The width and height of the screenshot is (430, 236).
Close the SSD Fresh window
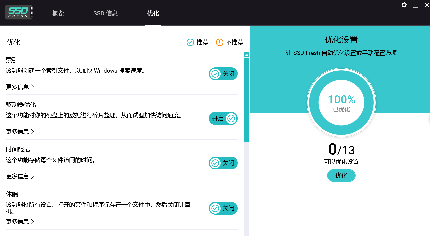[427, 5]
